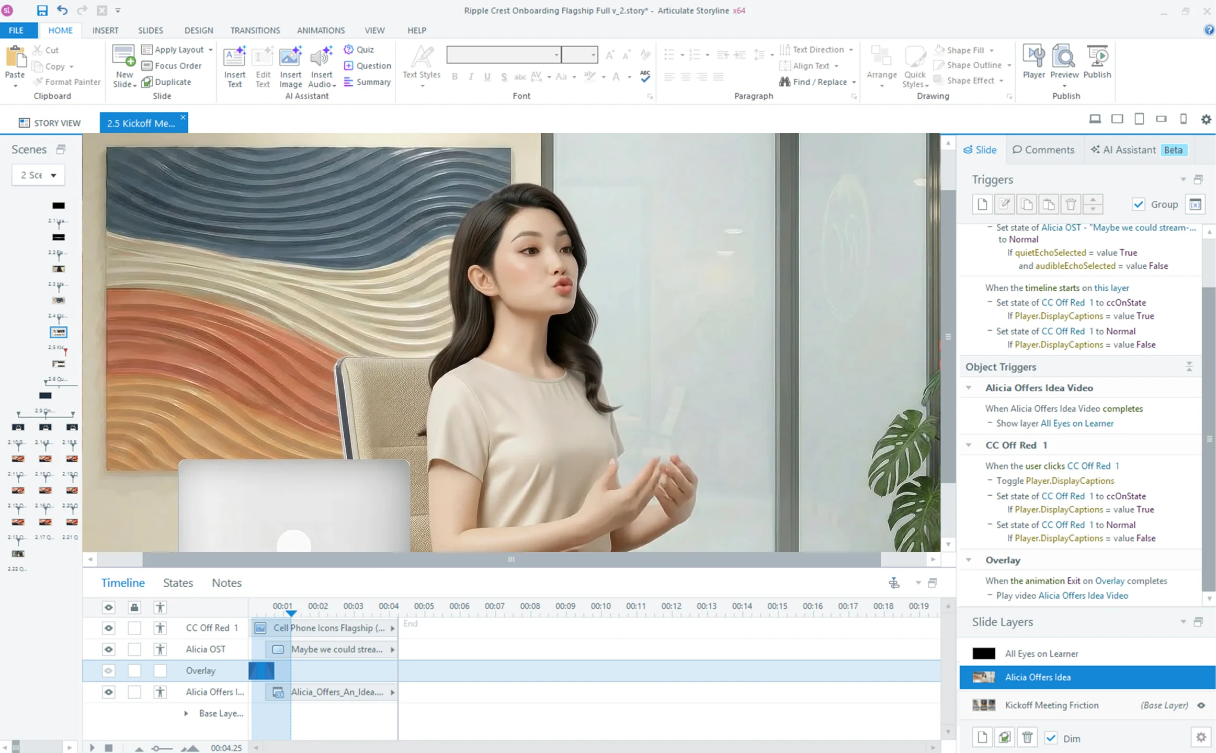Image resolution: width=1216 pixels, height=753 pixels.
Task: Hide the CC Off Red 1 timeline object
Action: (x=108, y=627)
